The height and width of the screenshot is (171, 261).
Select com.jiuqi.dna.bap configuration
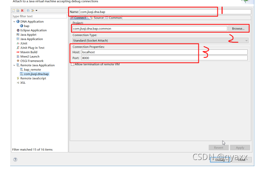(36, 74)
